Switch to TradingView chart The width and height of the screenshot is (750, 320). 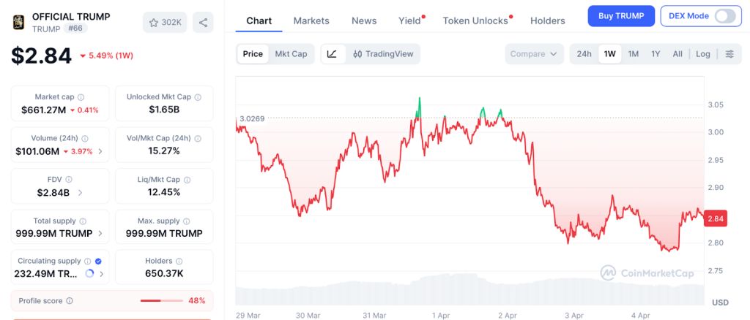(x=383, y=54)
